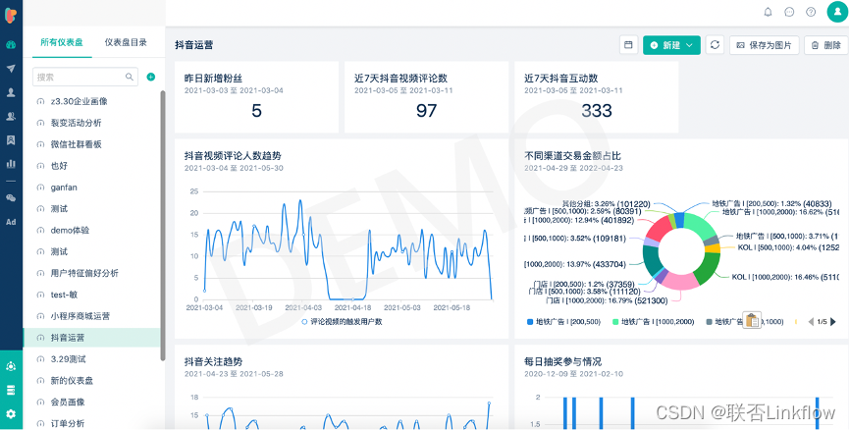Click 近7天抖音视频评论数 card title
The width and height of the screenshot is (850, 431).
tap(401, 79)
